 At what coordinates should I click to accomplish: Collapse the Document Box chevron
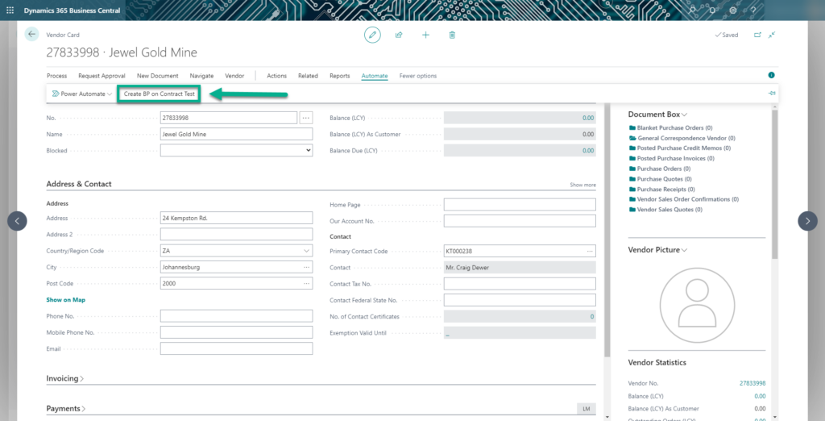click(x=684, y=115)
